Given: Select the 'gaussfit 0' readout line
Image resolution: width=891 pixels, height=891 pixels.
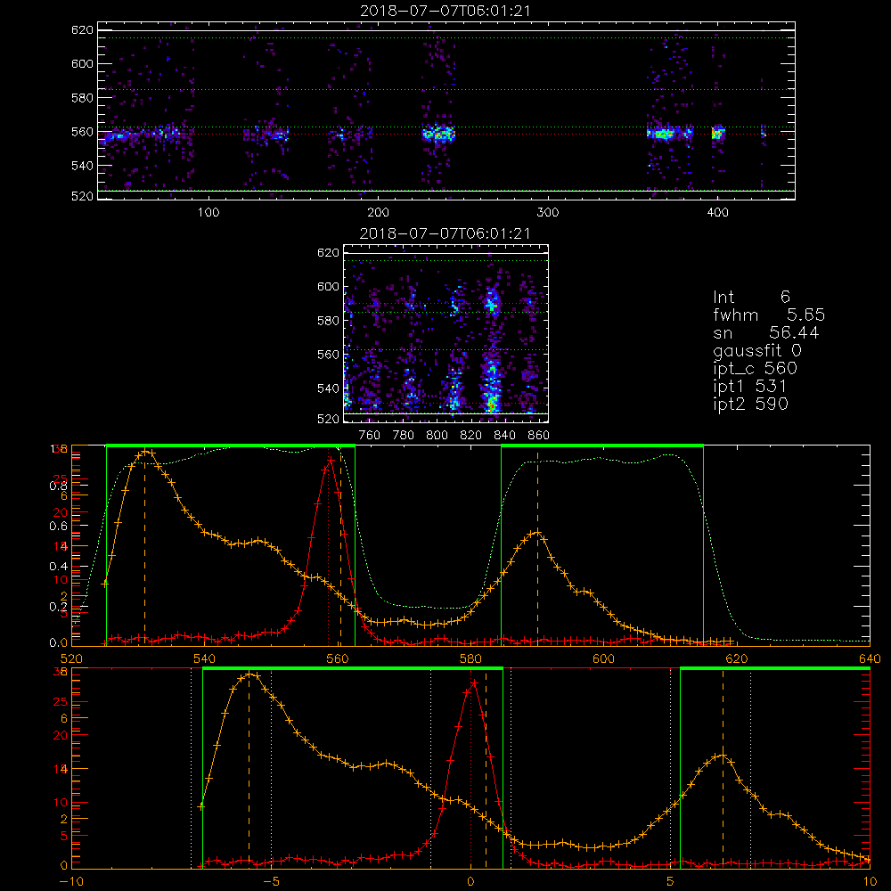Looking at the screenshot, I should (x=756, y=350).
